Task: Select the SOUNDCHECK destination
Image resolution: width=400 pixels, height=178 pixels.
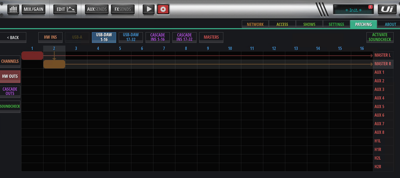Action: [x=10, y=106]
